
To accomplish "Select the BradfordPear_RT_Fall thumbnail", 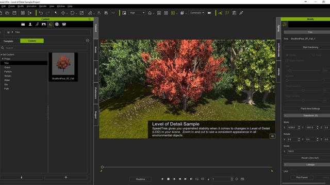I will tap(63, 66).
